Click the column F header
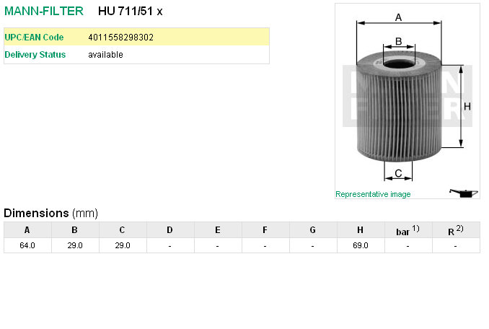 point(265,230)
